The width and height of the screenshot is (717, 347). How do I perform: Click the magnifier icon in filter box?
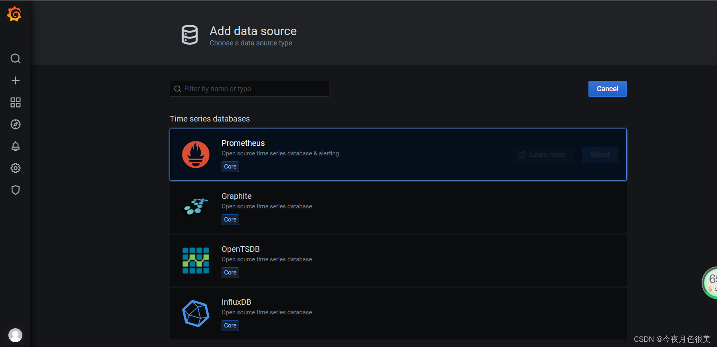point(178,89)
